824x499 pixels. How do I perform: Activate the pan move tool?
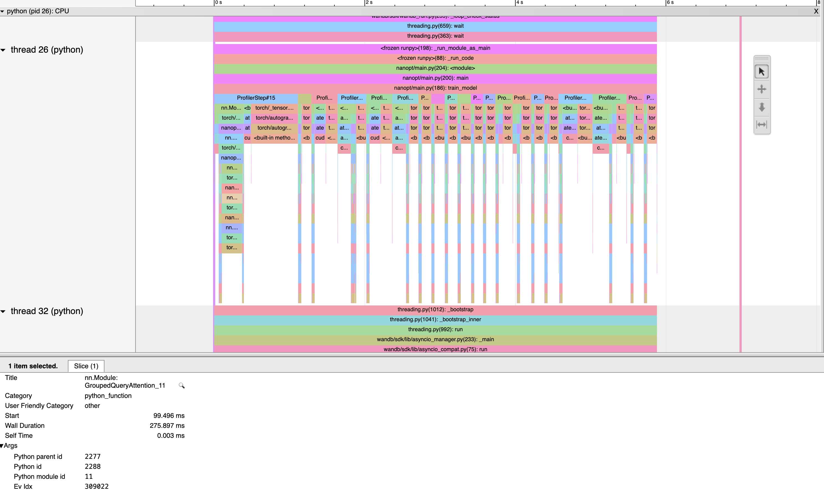coord(761,89)
